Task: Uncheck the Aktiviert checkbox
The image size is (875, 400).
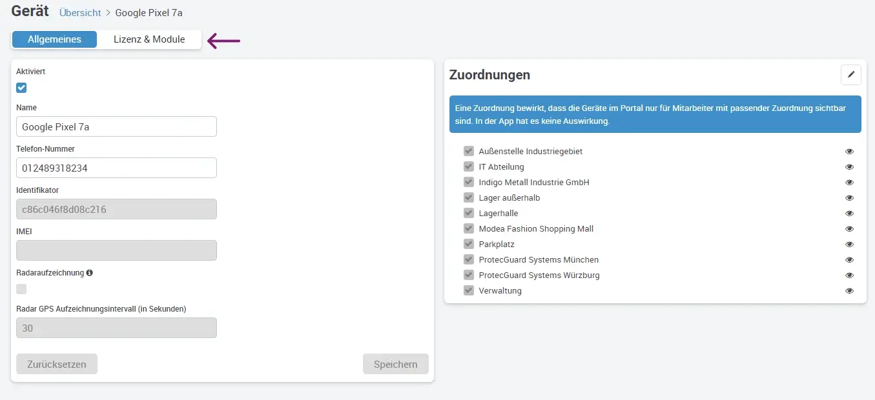Action: (x=21, y=88)
